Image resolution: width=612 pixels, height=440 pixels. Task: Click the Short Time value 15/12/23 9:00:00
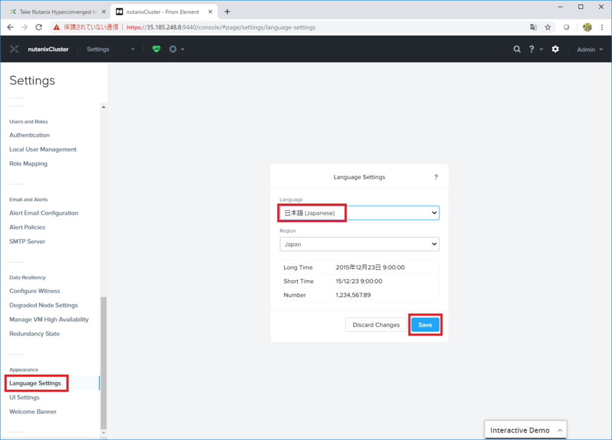coord(359,281)
